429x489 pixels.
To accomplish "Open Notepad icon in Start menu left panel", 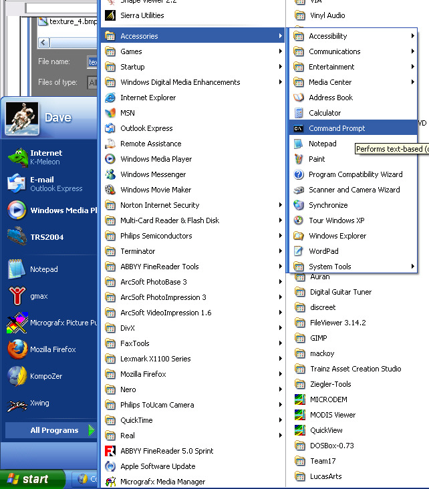I will pos(17,269).
